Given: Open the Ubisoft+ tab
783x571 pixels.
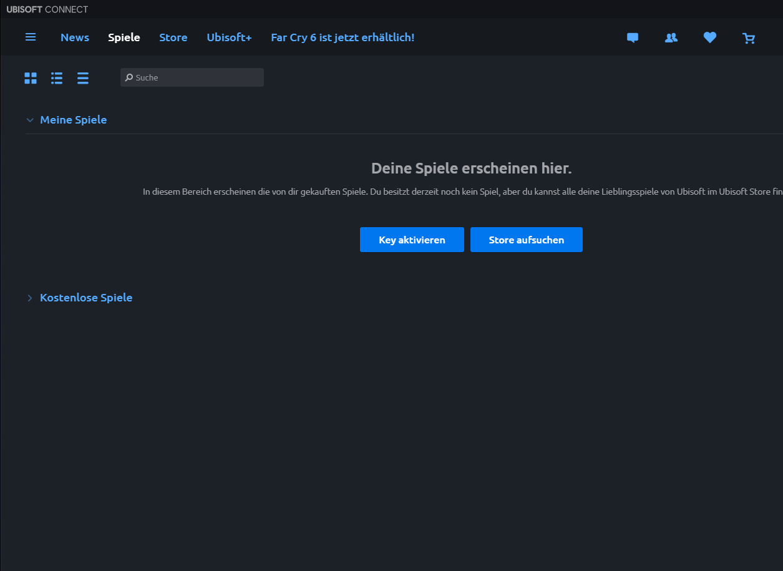Looking at the screenshot, I should tap(230, 37).
